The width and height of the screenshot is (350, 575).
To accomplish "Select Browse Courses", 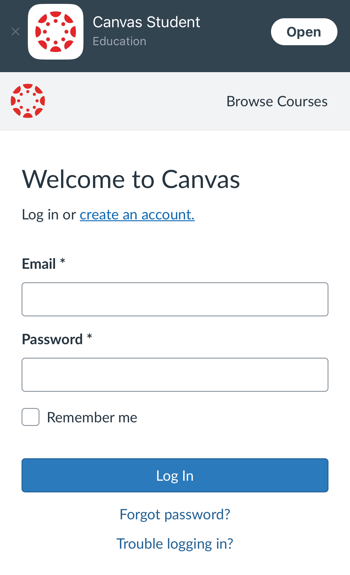I will tap(277, 101).
